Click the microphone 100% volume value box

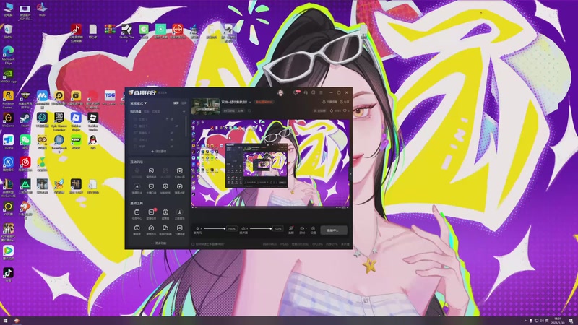pyautogui.click(x=232, y=228)
